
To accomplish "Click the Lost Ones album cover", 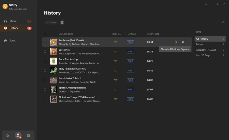I will tap(54, 52).
